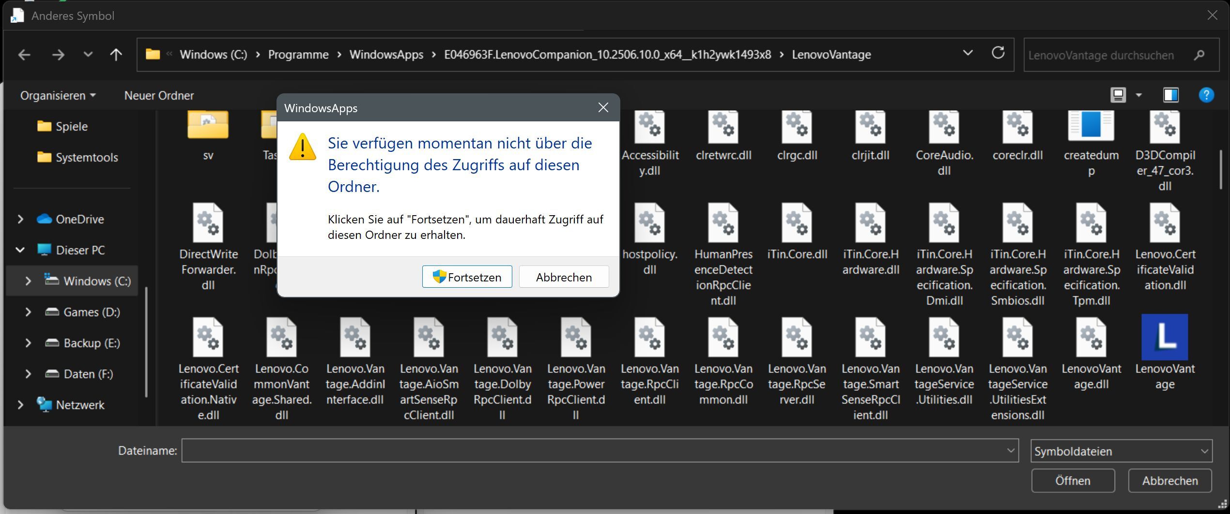The width and height of the screenshot is (1230, 514).
Task: Click the up one level arrow
Action: (116, 55)
